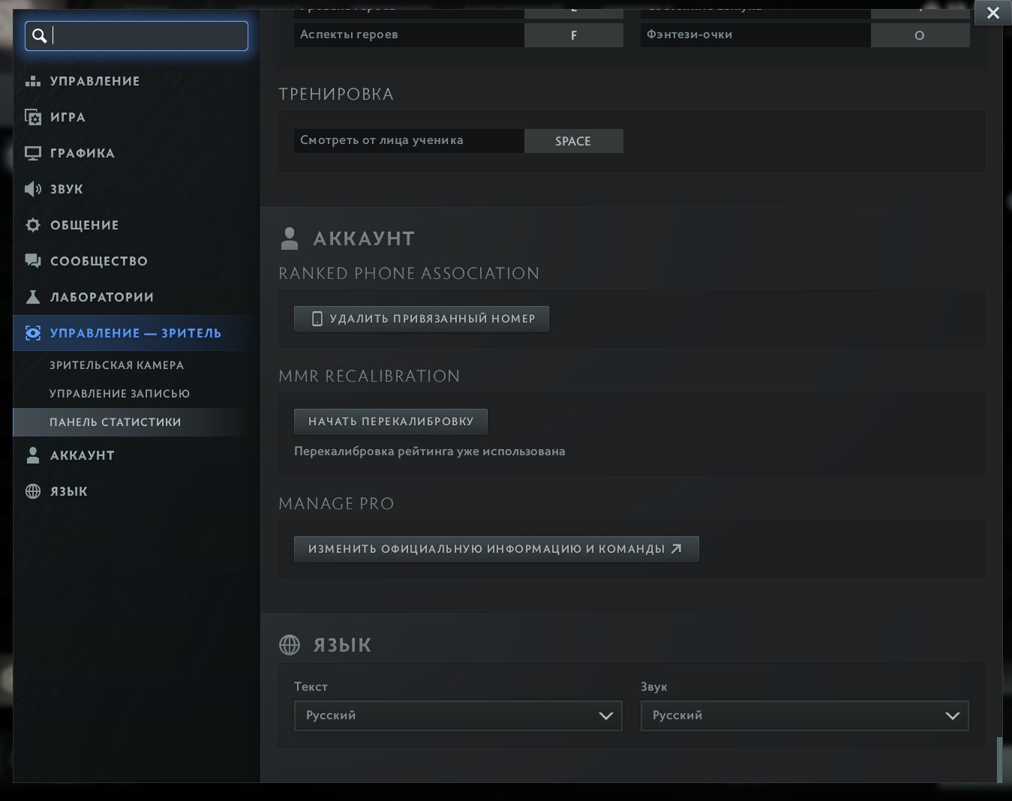Click the Аккаунт person icon in sidebar
The width and height of the screenshot is (1012, 801).
click(33, 455)
